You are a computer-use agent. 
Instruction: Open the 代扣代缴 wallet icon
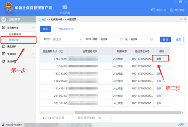[x=65, y=7]
